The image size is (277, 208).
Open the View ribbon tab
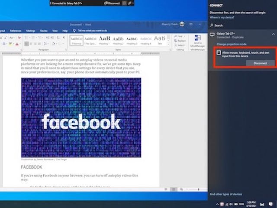click(55, 31)
